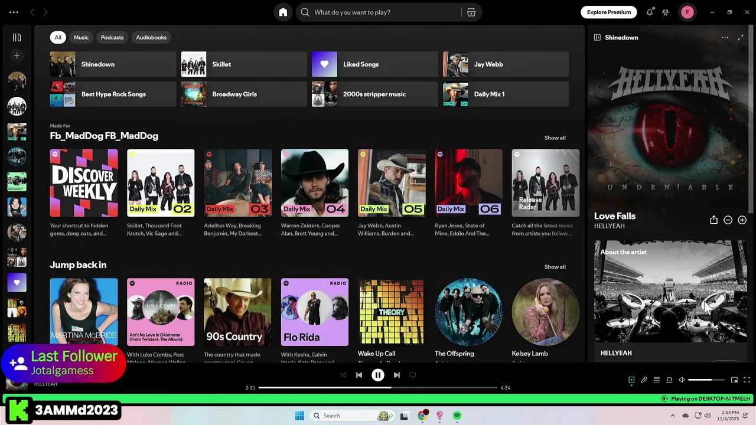Open Windows taskbar Search box

[352, 416]
